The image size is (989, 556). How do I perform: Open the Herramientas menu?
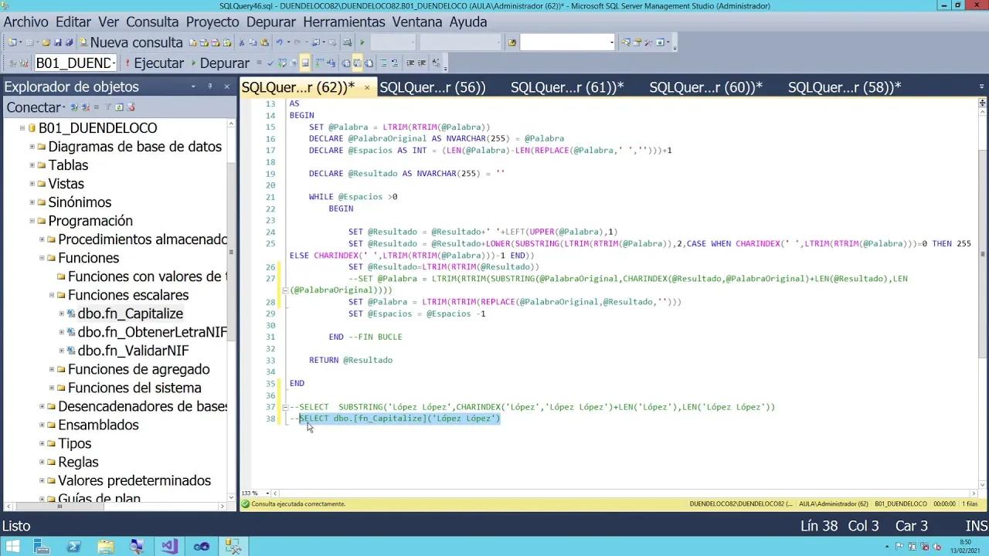click(x=345, y=22)
